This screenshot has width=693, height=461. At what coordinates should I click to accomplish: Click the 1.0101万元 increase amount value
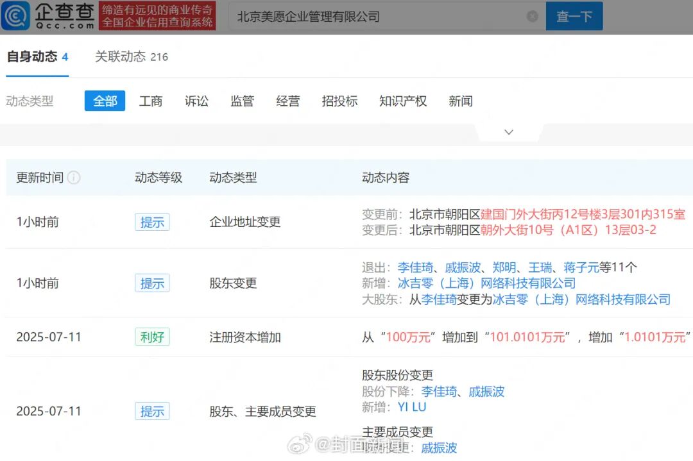(654, 337)
